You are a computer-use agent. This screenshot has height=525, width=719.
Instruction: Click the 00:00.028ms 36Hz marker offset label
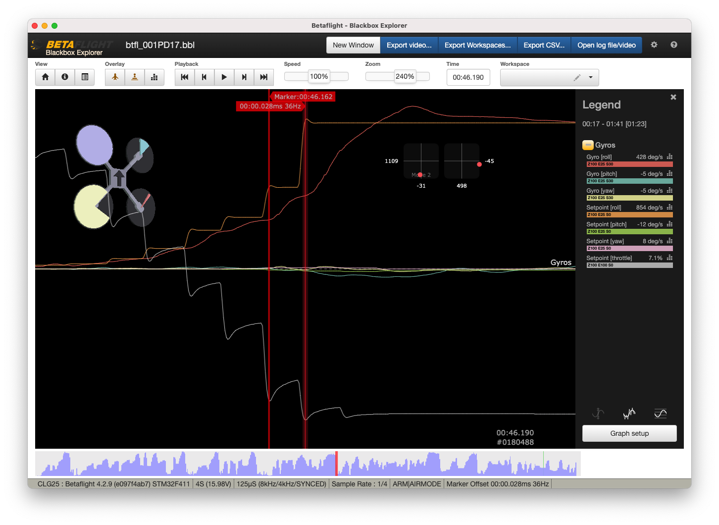pyautogui.click(x=270, y=106)
